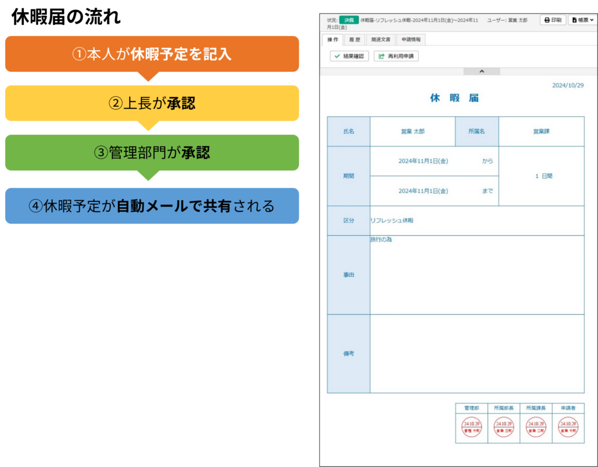598x467 pixels.
Task: Click the yellow step ② 上長が承認 box
Action: click(x=152, y=103)
